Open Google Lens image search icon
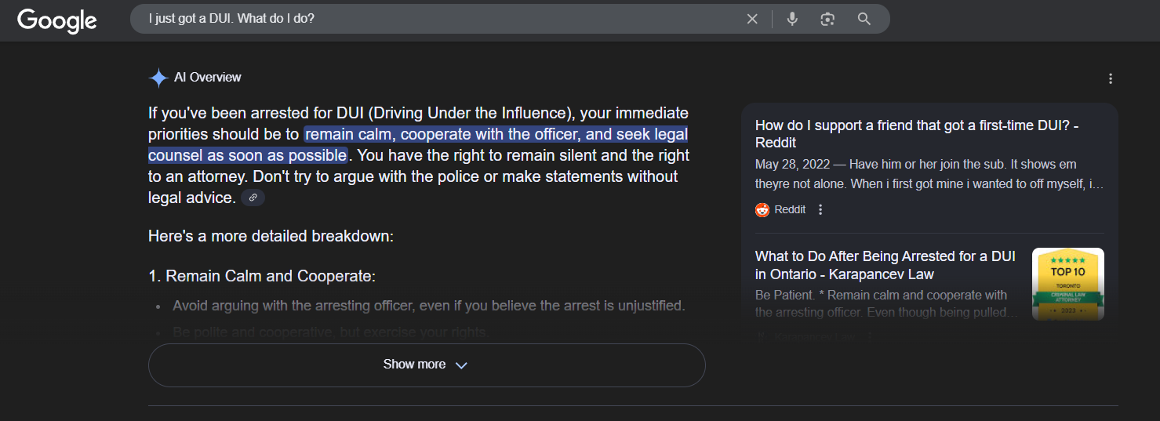 (x=827, y=19)
